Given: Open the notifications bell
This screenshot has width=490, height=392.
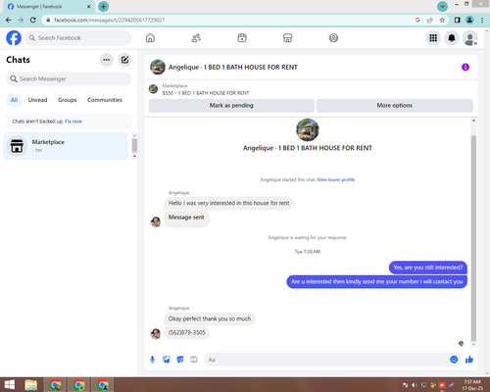Looking at the screenshot, I should tap(452, 38).
